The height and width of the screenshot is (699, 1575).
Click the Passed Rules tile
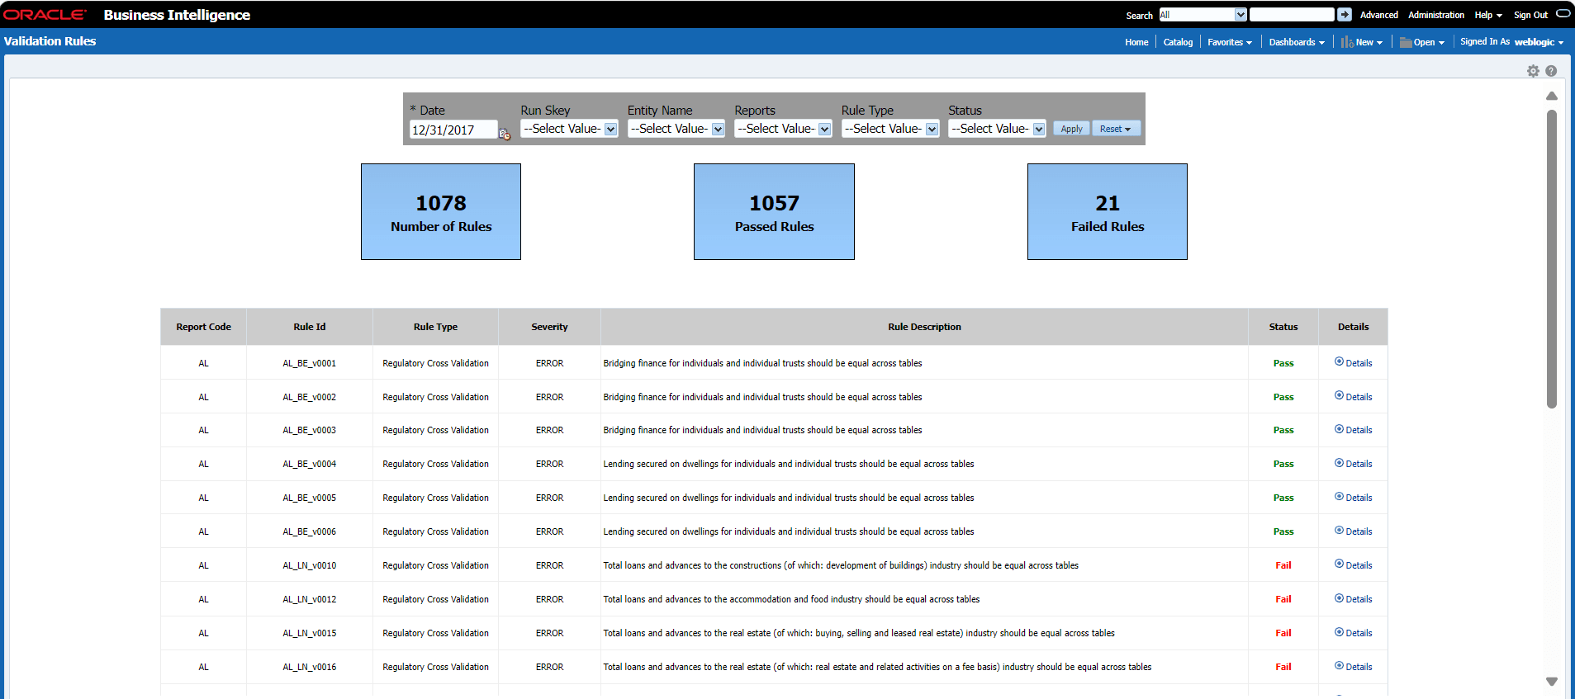coord(774,211)
